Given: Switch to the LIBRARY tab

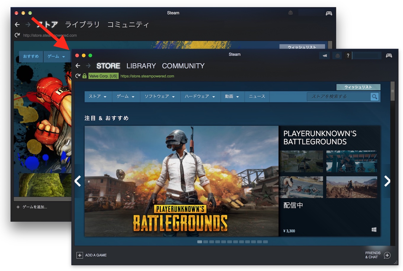Looking at the screenshot, I should (141, 66).
